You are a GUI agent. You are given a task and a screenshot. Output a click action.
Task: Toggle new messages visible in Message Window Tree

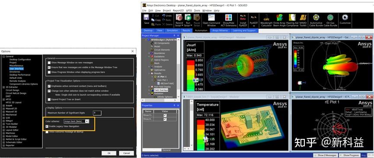coord(49,67)
